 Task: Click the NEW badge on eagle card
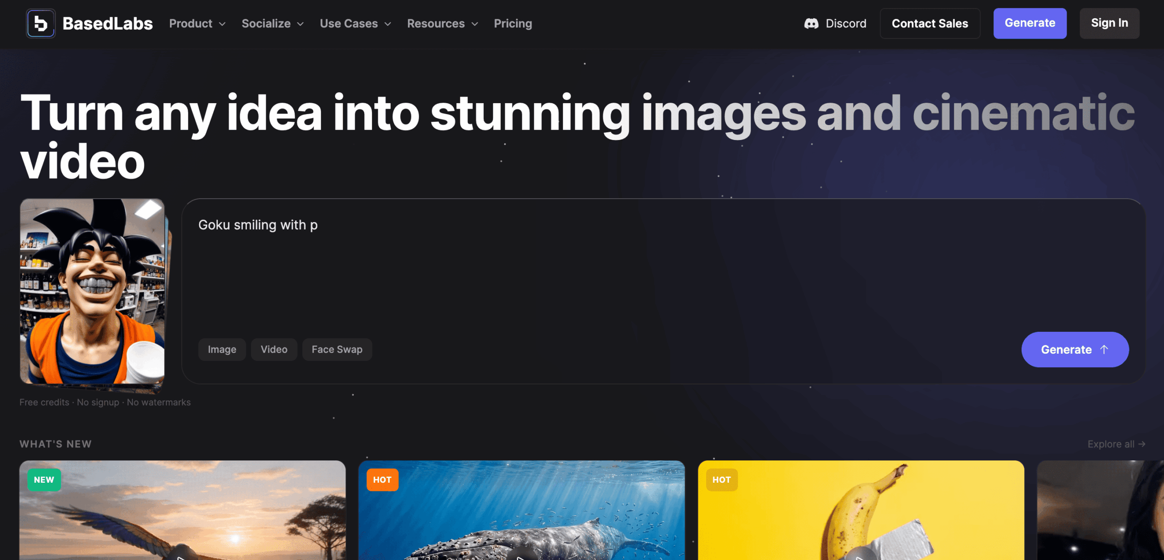click(x=44, y=480)
